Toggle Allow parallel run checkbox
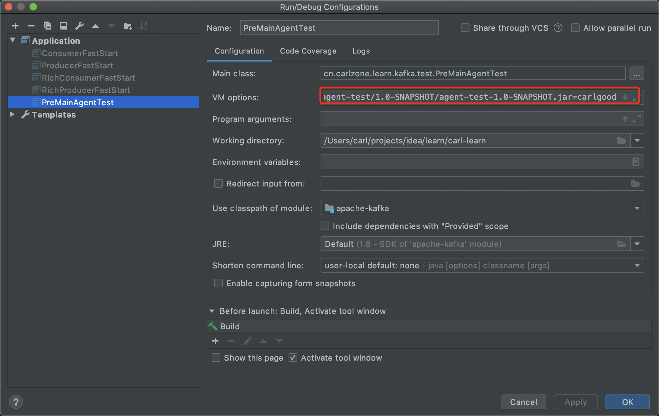 click(x=575, y=28)
